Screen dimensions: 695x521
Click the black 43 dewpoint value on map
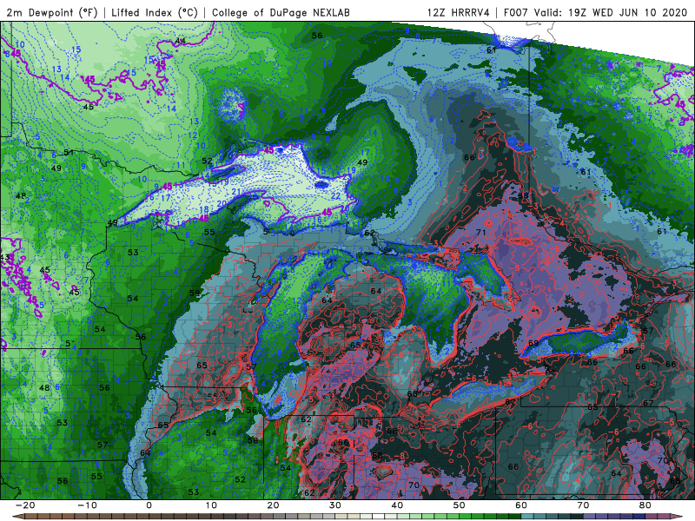(x=5, y=257)
